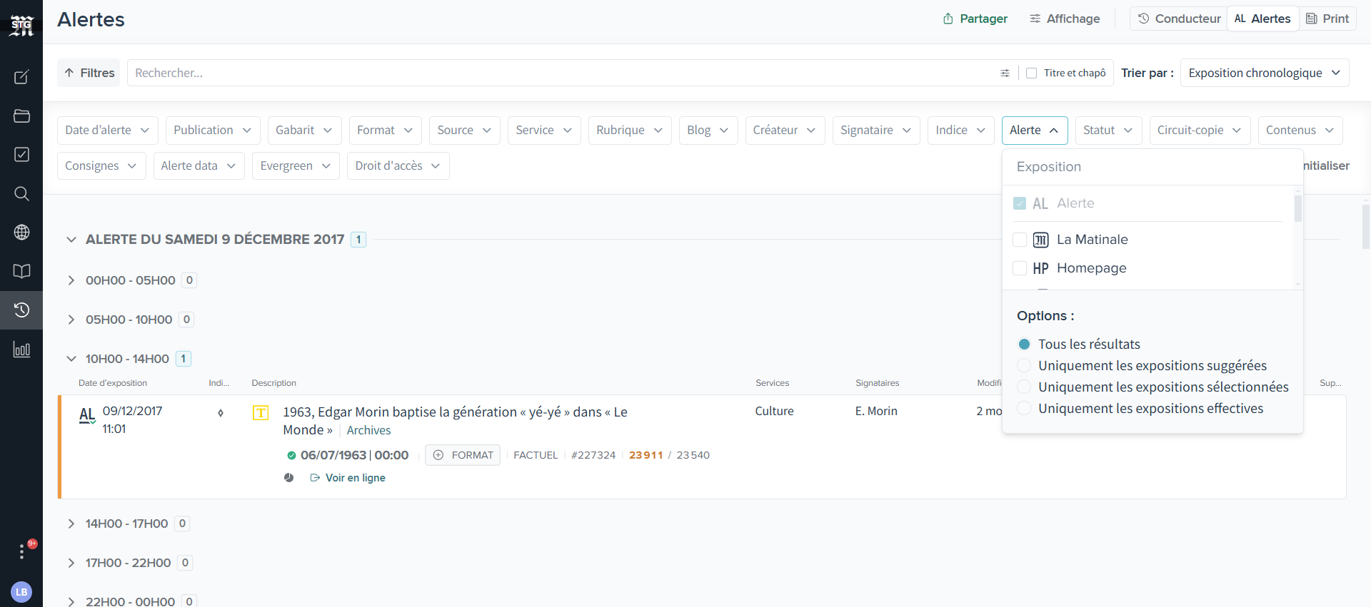Open the Exposition chronologique sort dropdown
Image resolution: width=1371 pixels, height=607 pixels.
pos(1264,73)
